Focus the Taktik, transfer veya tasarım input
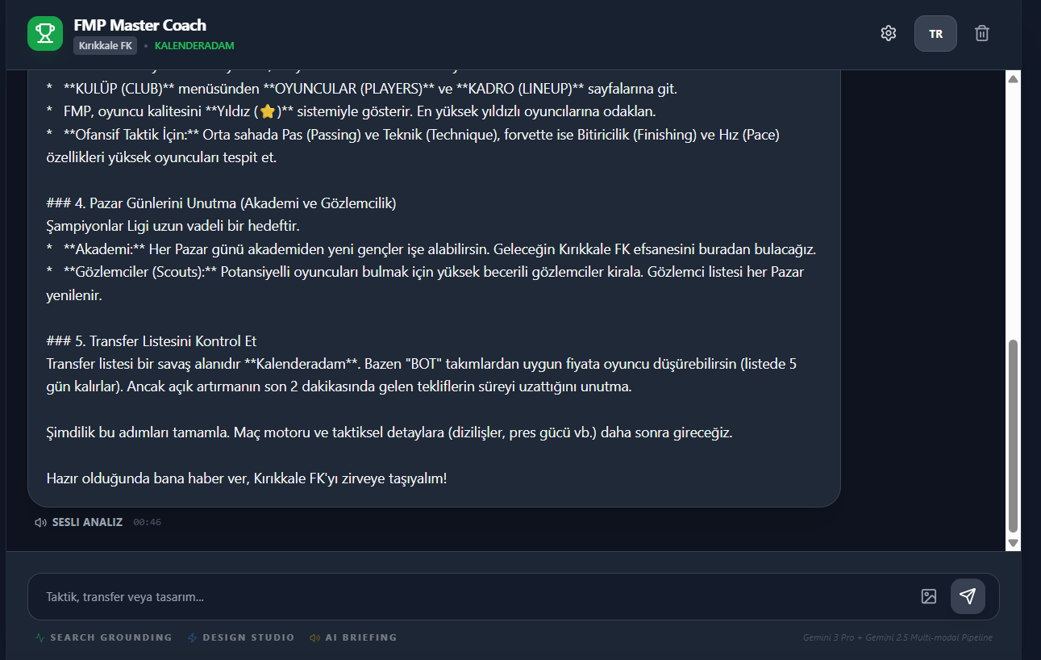 (476, 597)
